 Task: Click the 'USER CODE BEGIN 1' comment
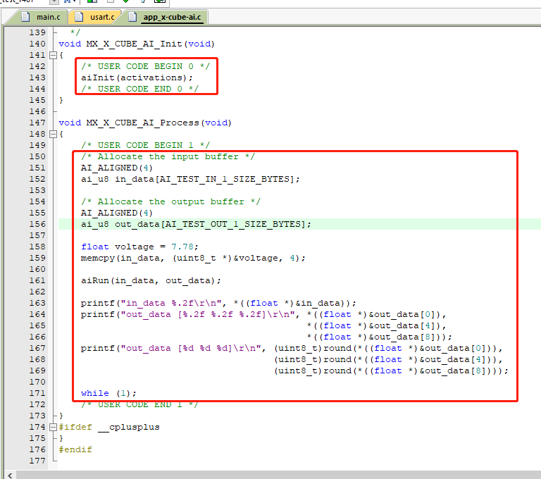(145, 145)
